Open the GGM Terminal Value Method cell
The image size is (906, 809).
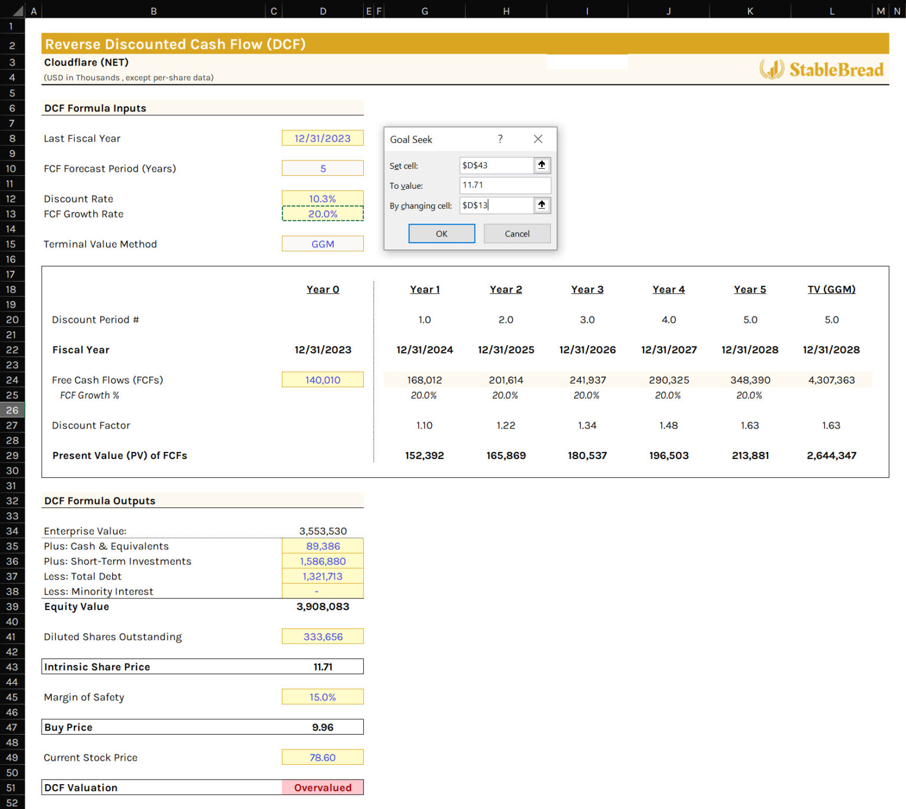(x=323, y=243)
